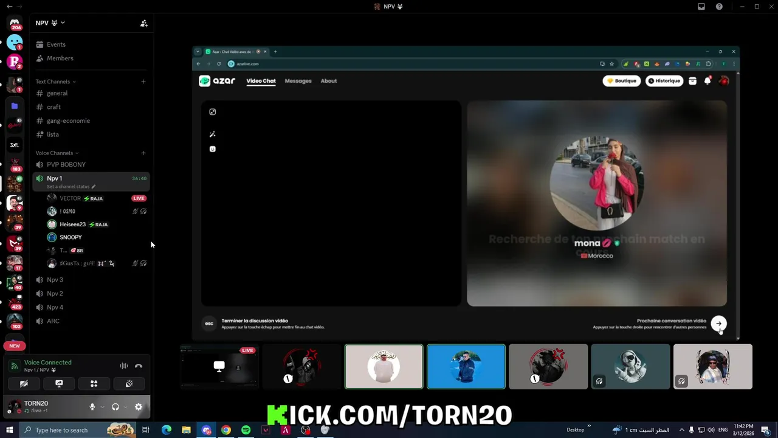The height and width of the screenshot is (438, 778).
Task: Deafen with the headphones button
Action: point(115,407)
